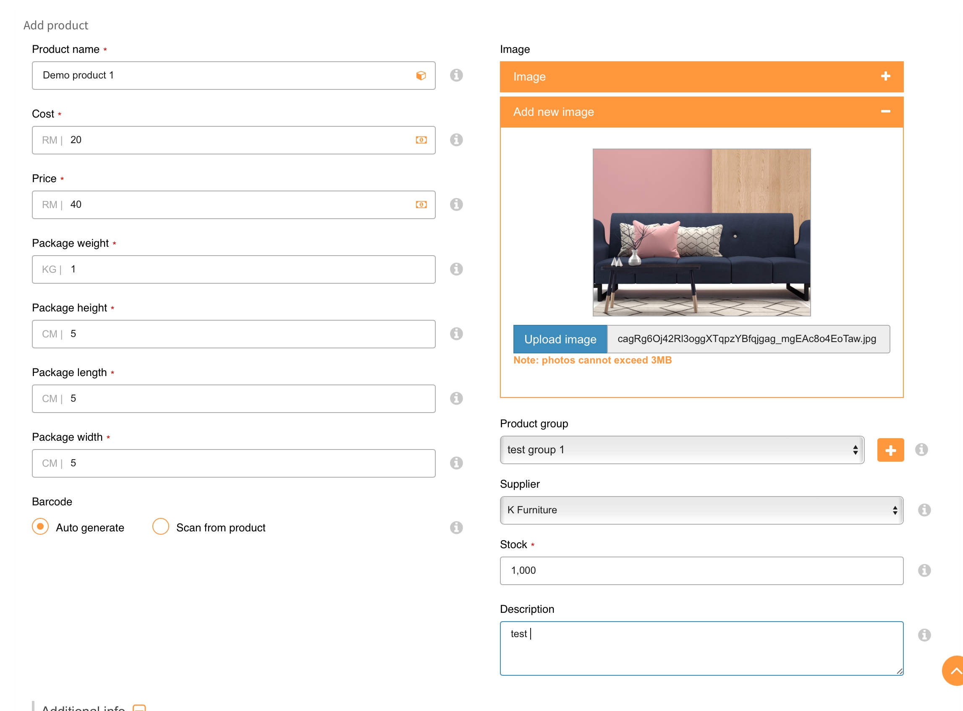The height and width of the screenshot is (711, 963).
Task: Click the sofa image preview thumbnail
Action: point(701,233)
